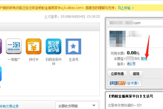Click the 可用余额 0.00元 value

133,53
